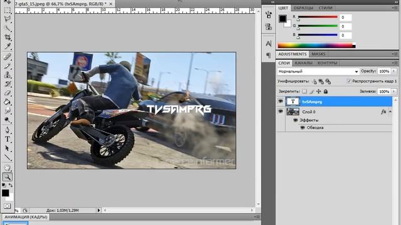Viewport: 401px width, 225px height.
Task: Click the red R channel slider
Action: [318, 17]
